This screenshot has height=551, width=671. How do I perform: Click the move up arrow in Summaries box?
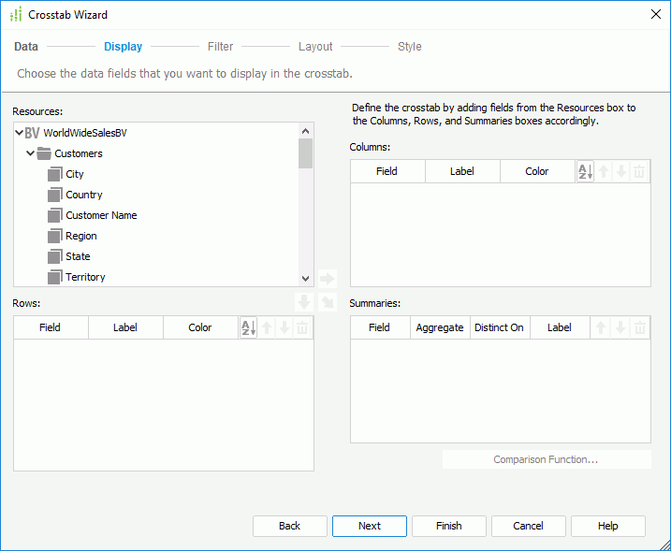pos(601,327)
